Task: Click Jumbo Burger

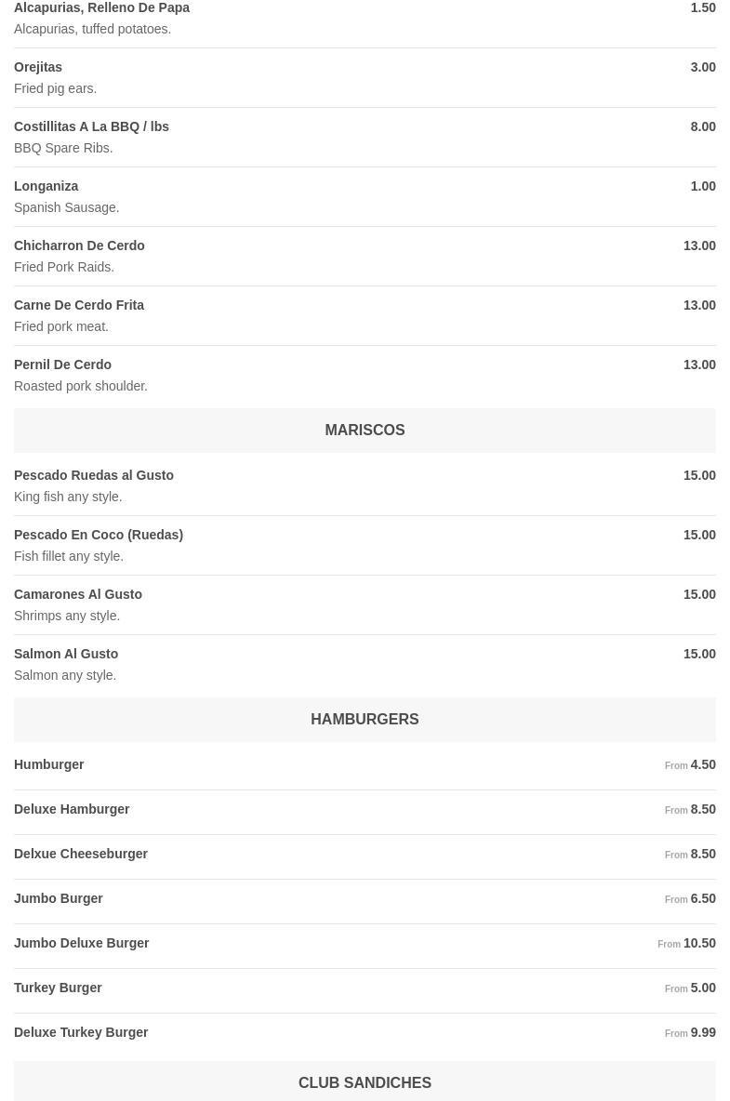Action: tap(59, 899)
